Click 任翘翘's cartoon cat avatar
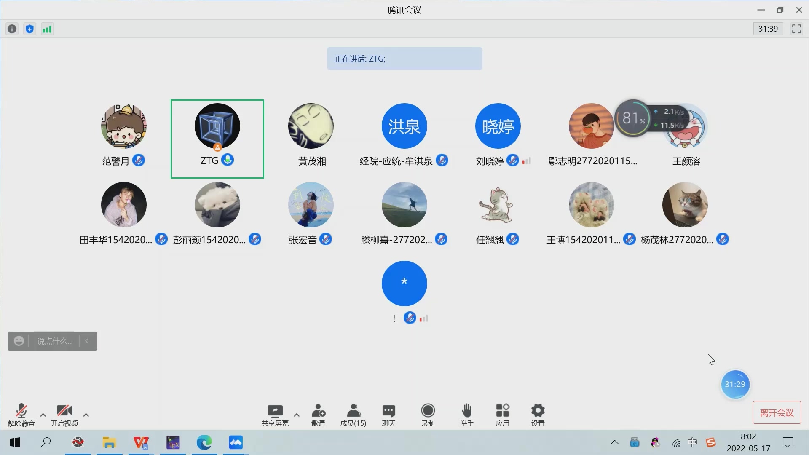This screenshot has height=455, width=809. point(498,205)
